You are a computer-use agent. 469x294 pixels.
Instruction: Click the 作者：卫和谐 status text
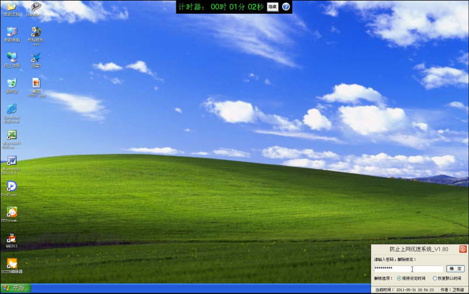coord(452,290)
